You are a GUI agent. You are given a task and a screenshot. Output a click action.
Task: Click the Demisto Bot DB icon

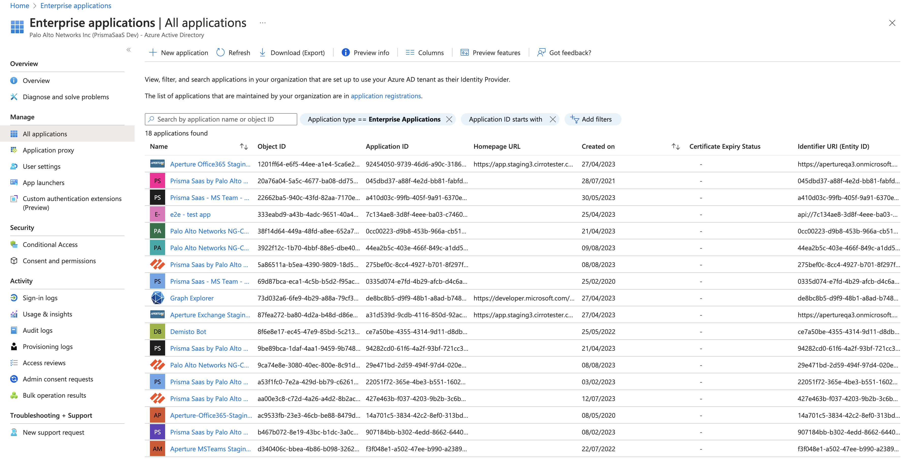click(x=157, y=332)
